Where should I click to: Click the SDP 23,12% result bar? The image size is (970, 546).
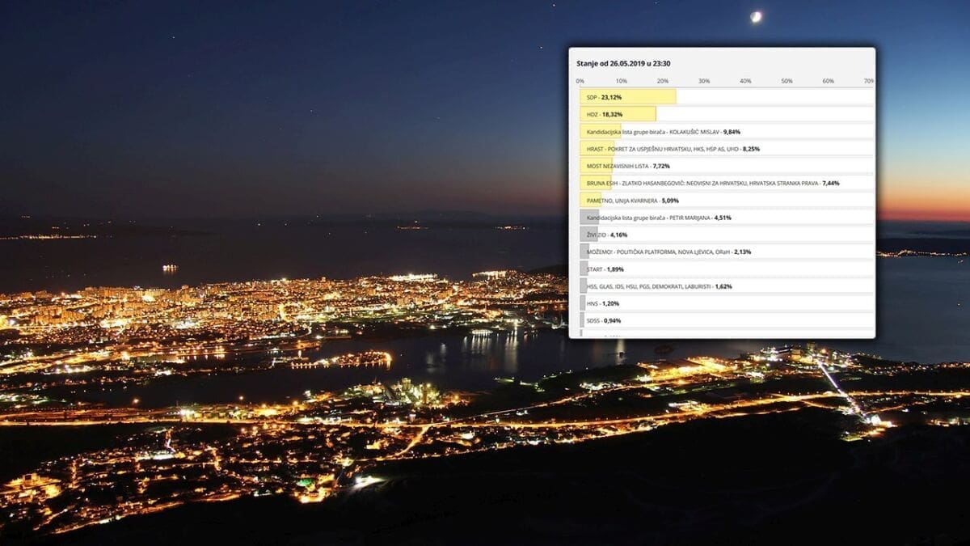click(628, 97)
